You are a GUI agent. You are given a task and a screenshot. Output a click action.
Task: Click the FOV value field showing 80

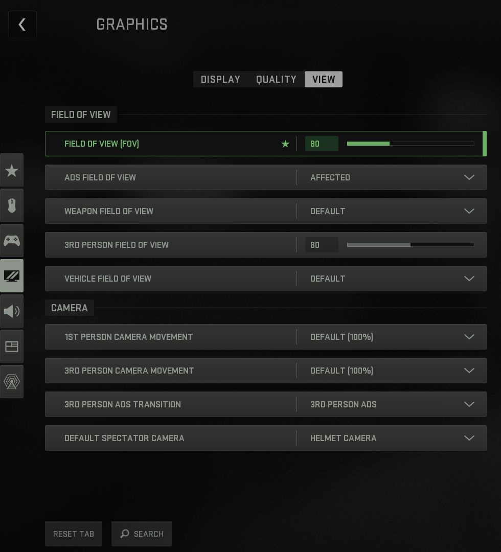coord(322,144)
